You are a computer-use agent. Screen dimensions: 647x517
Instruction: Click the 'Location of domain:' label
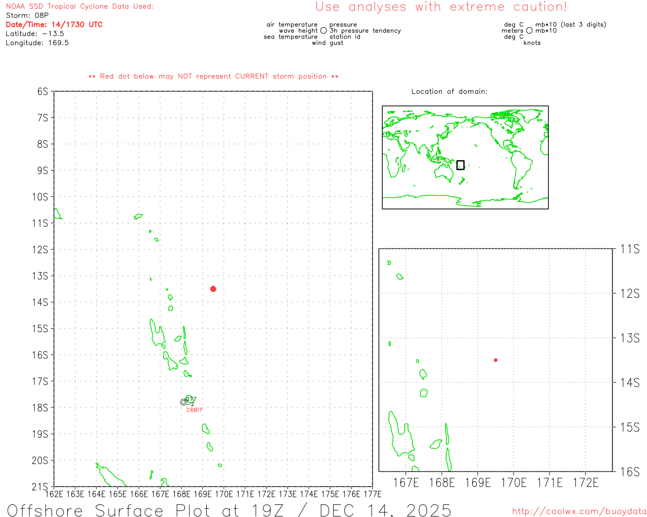click(449, 91)
